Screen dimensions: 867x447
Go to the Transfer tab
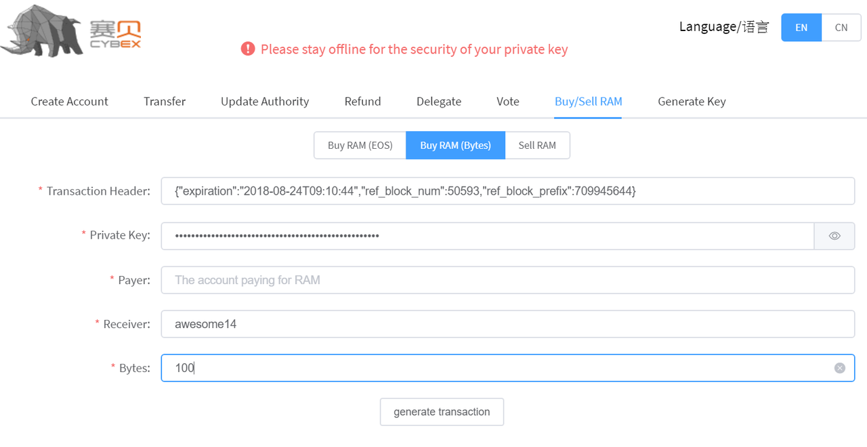(x=165, y=101)
